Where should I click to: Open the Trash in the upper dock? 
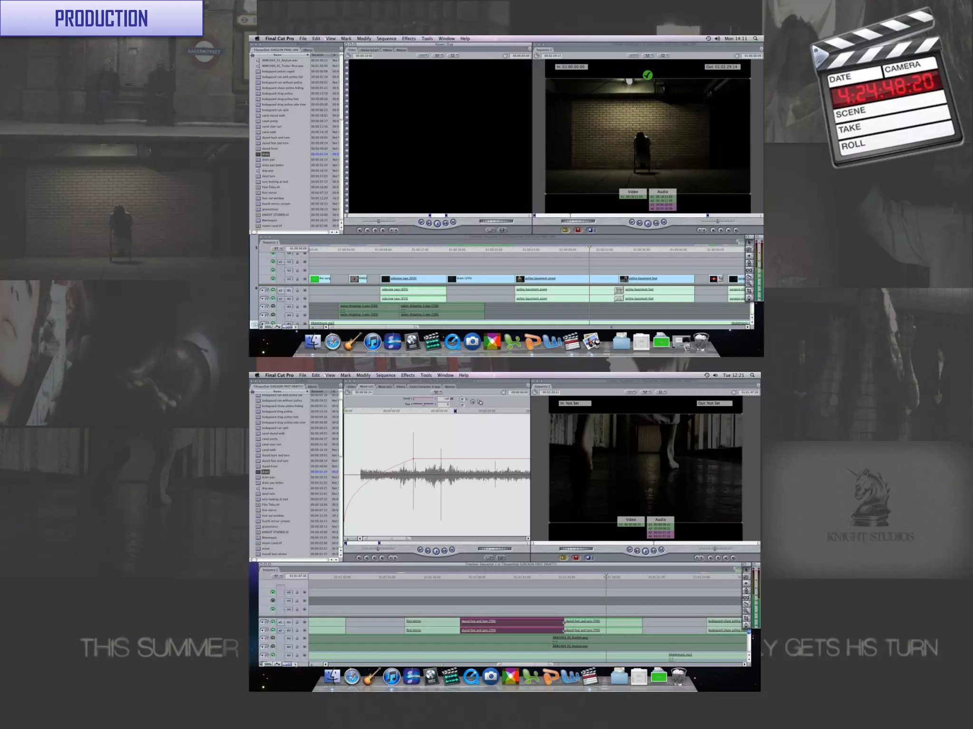701,341
